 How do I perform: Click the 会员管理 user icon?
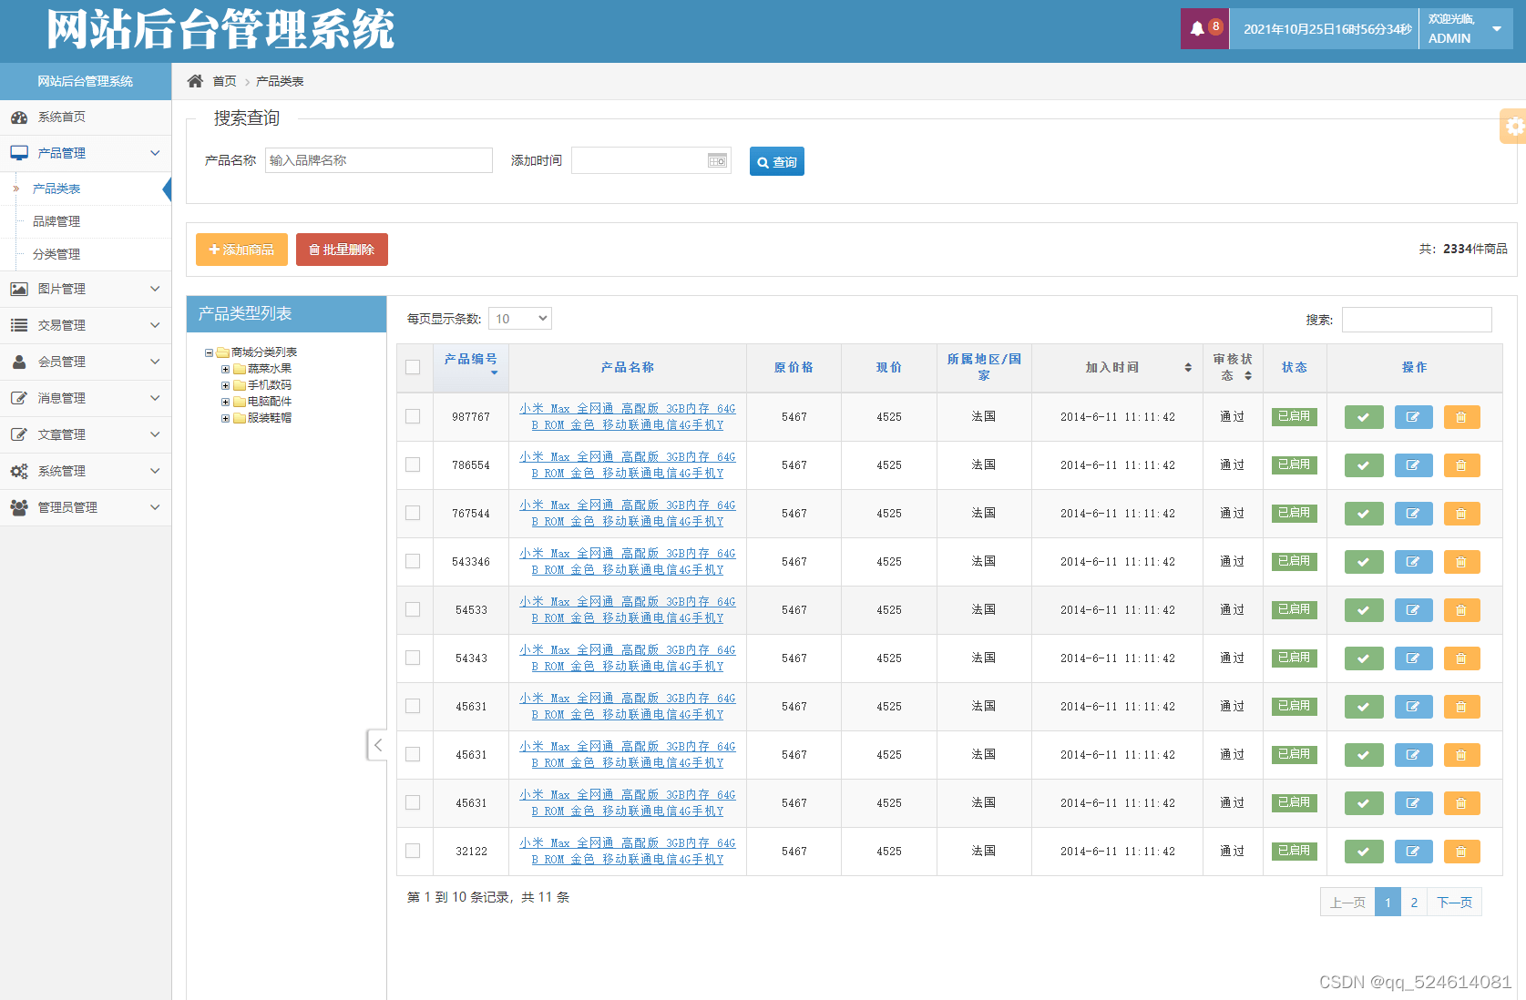point(19,362)
